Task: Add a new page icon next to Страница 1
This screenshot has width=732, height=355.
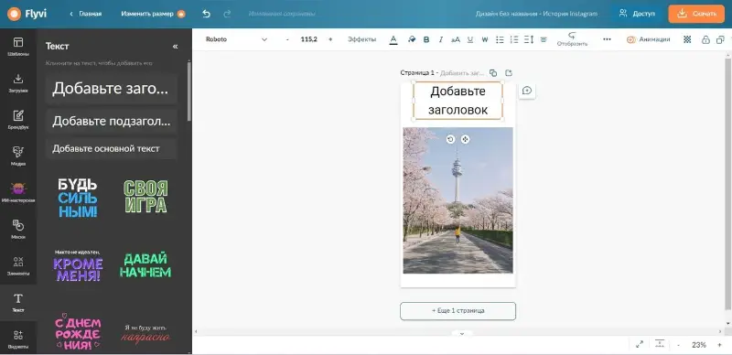Action: tap(509, 73)
